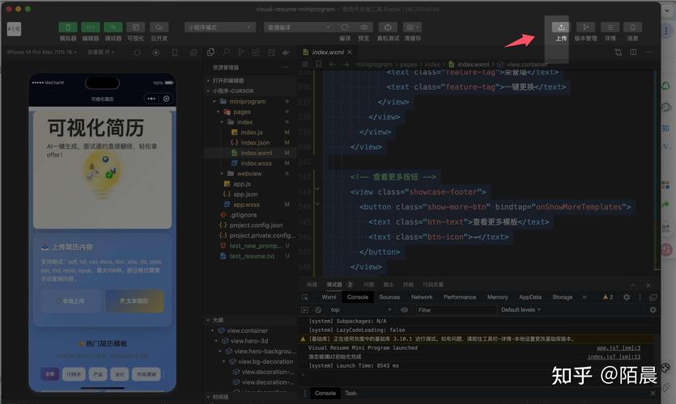Start 真机调试 real device debugging

point(388,27)
